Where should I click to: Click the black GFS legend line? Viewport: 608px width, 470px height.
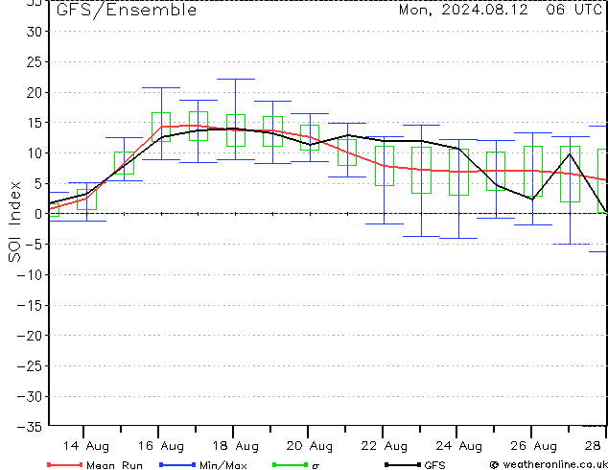pos(403,464)
